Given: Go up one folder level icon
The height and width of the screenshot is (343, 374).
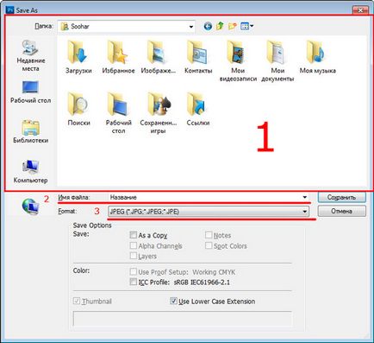Looking at the screenshot, I should pos(220,26).
